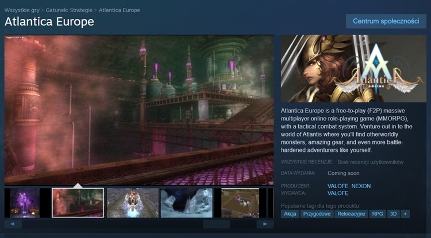The height and width of the screenshot is (238, 431).
Task: Select the icy mountains thumbnail
Action: point(187,203)
